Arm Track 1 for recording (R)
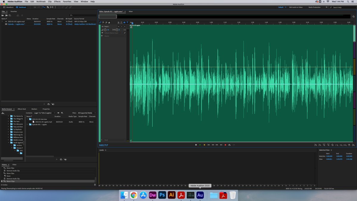 click(125, 27)
